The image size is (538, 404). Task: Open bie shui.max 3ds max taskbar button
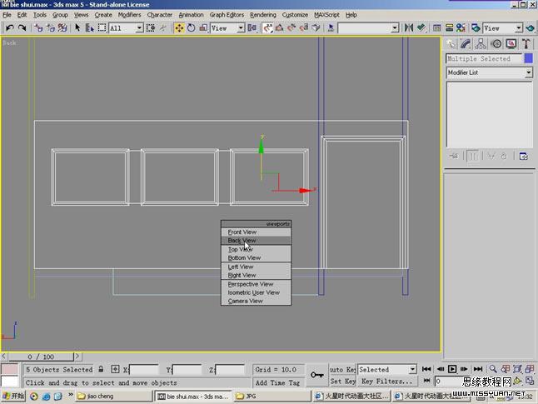point(193,397)
